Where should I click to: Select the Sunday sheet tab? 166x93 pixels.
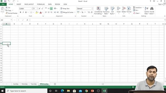(16, 84)
